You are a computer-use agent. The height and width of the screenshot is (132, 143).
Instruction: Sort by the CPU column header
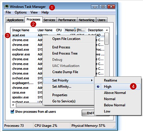pos(59,30)
